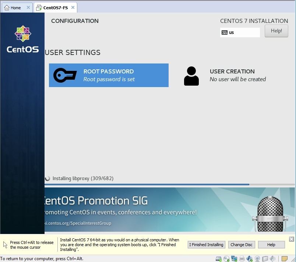Click Help button in the yellow bar
This screenshot has width=296, height=262.
271,245
